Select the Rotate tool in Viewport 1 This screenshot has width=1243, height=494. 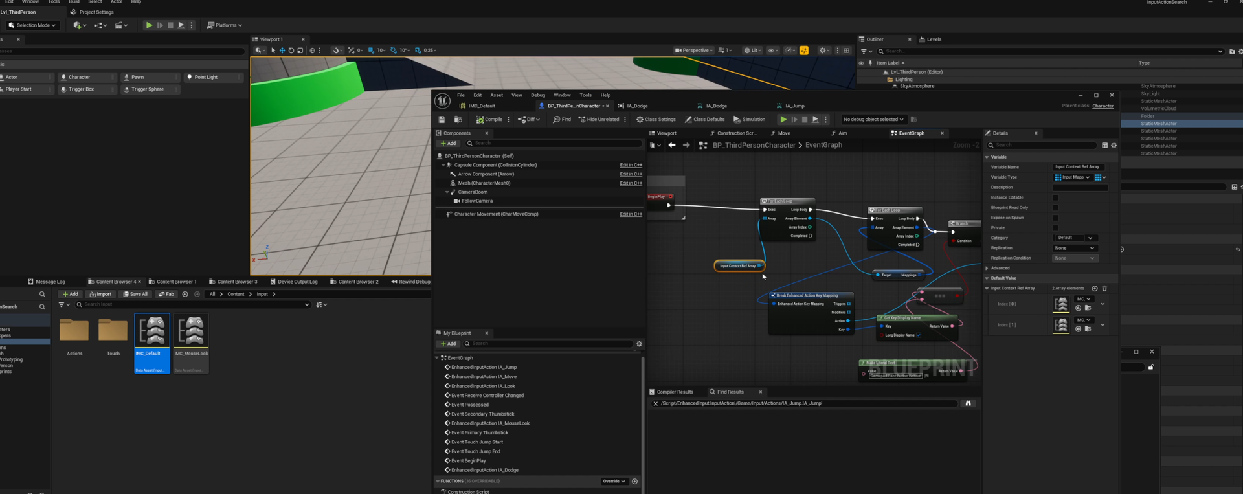pos(291,50)
